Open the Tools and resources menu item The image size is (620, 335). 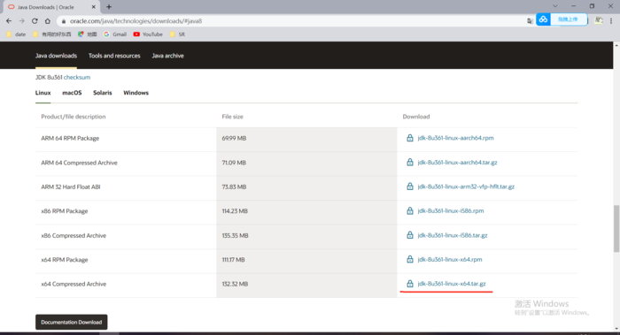pos(114,56)
